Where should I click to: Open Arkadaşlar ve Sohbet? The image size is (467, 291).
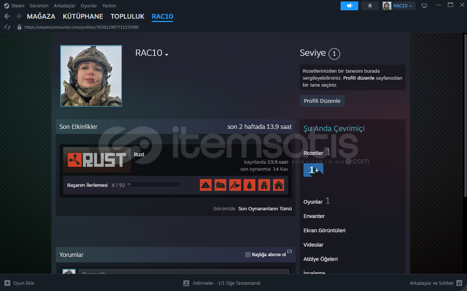(x=436, y=283)
